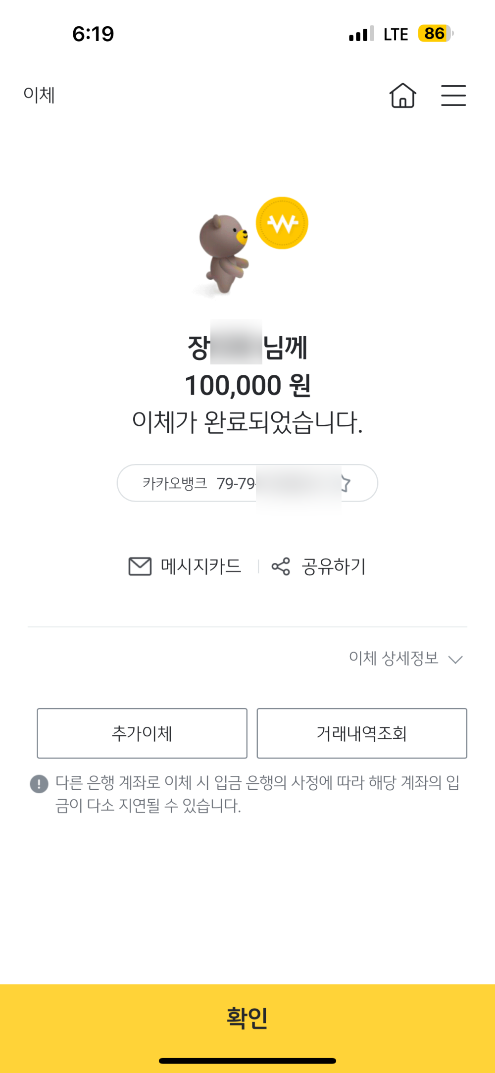The height and width of the screenshot is (1073, 495).
Task: Check the battery indicator in status bar
Action: point(435,34)
